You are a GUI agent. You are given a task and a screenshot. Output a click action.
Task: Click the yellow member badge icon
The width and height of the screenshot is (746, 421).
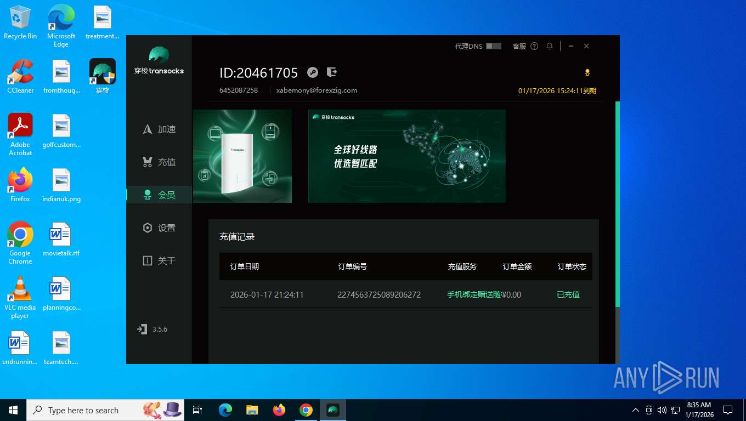587,72
